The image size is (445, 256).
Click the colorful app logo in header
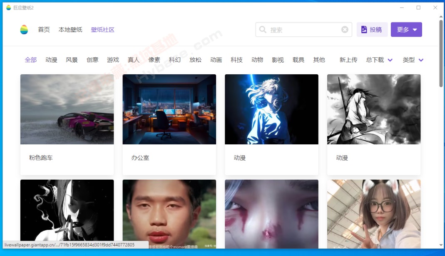24,29
